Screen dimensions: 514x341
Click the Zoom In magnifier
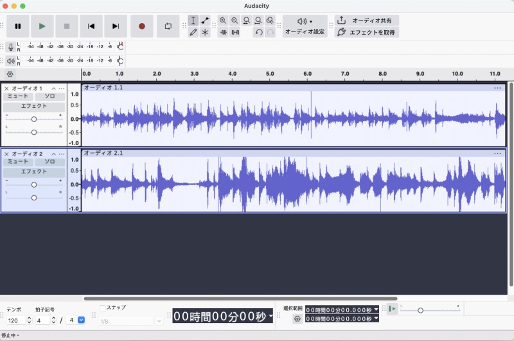tap(222, 21)
